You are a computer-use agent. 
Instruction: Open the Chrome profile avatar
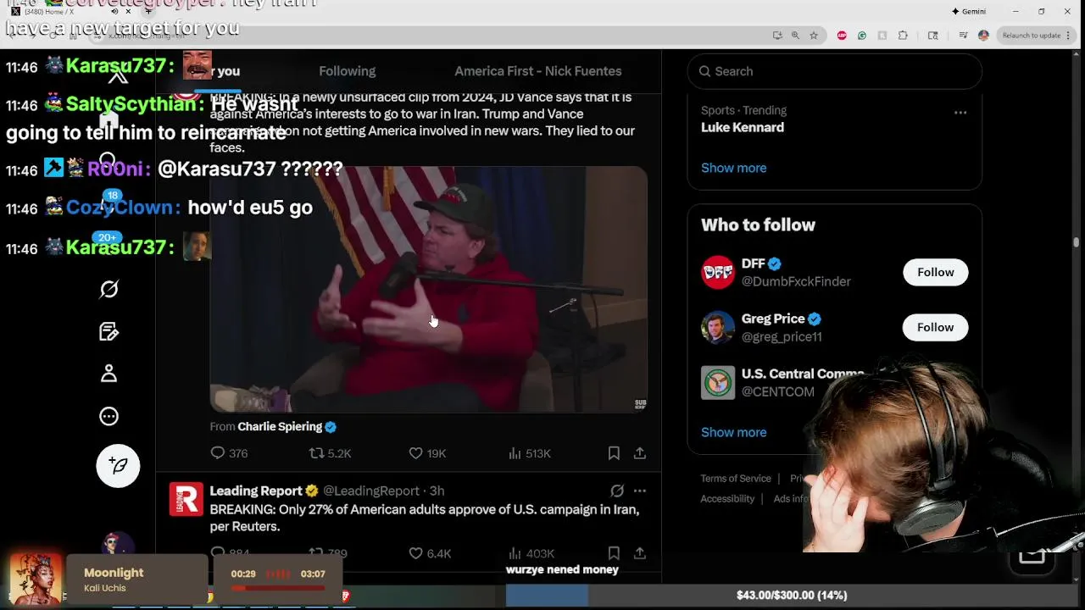pos(983,36)
